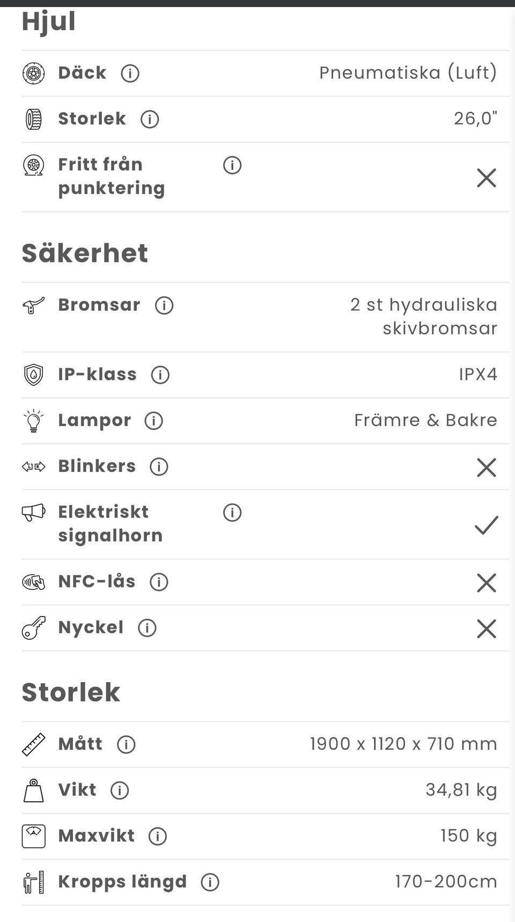
Task: Show info about Vikt
Action: pyautogui.click(x=120, y=791)
